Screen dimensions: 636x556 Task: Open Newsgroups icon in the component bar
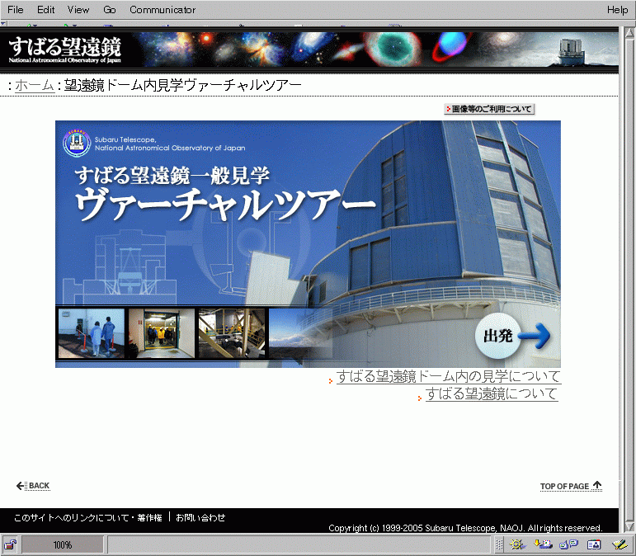pos(568,544)
